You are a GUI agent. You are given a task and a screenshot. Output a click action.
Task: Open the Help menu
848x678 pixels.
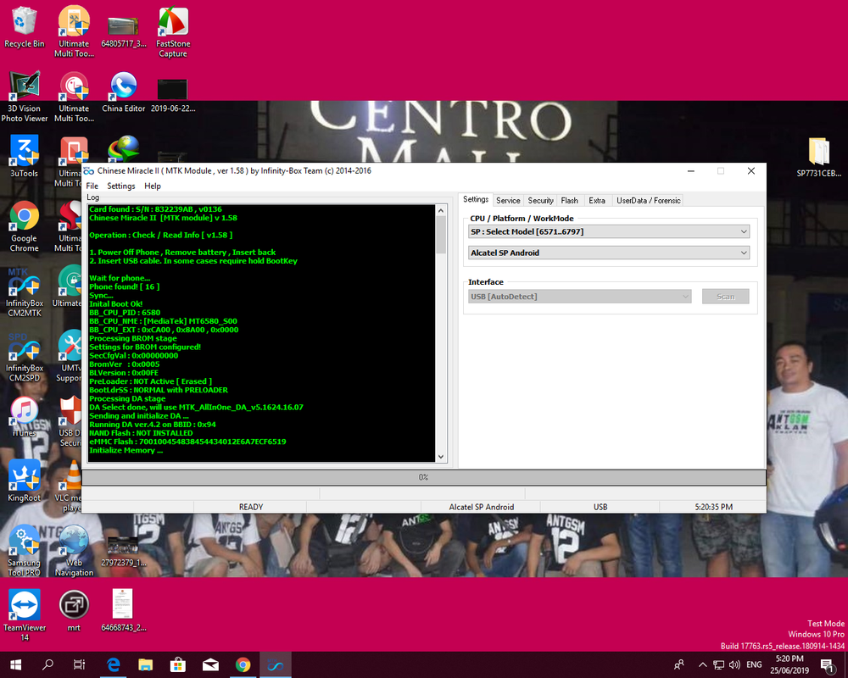pyautogui.click(x=153, y=186)
